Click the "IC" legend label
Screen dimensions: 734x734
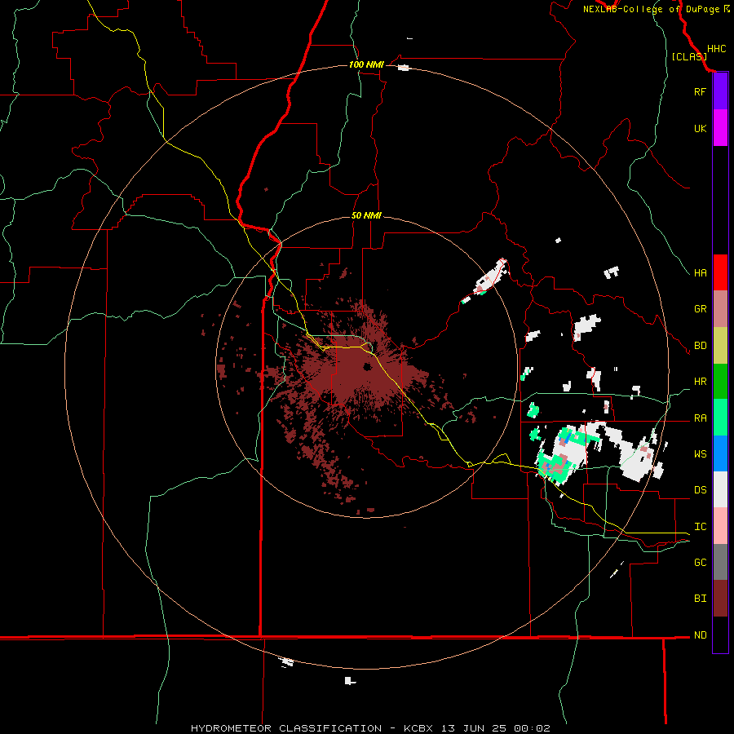click(x=700, y=527)
